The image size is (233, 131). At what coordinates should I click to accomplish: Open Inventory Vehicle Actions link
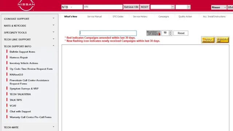coord(24,63)
